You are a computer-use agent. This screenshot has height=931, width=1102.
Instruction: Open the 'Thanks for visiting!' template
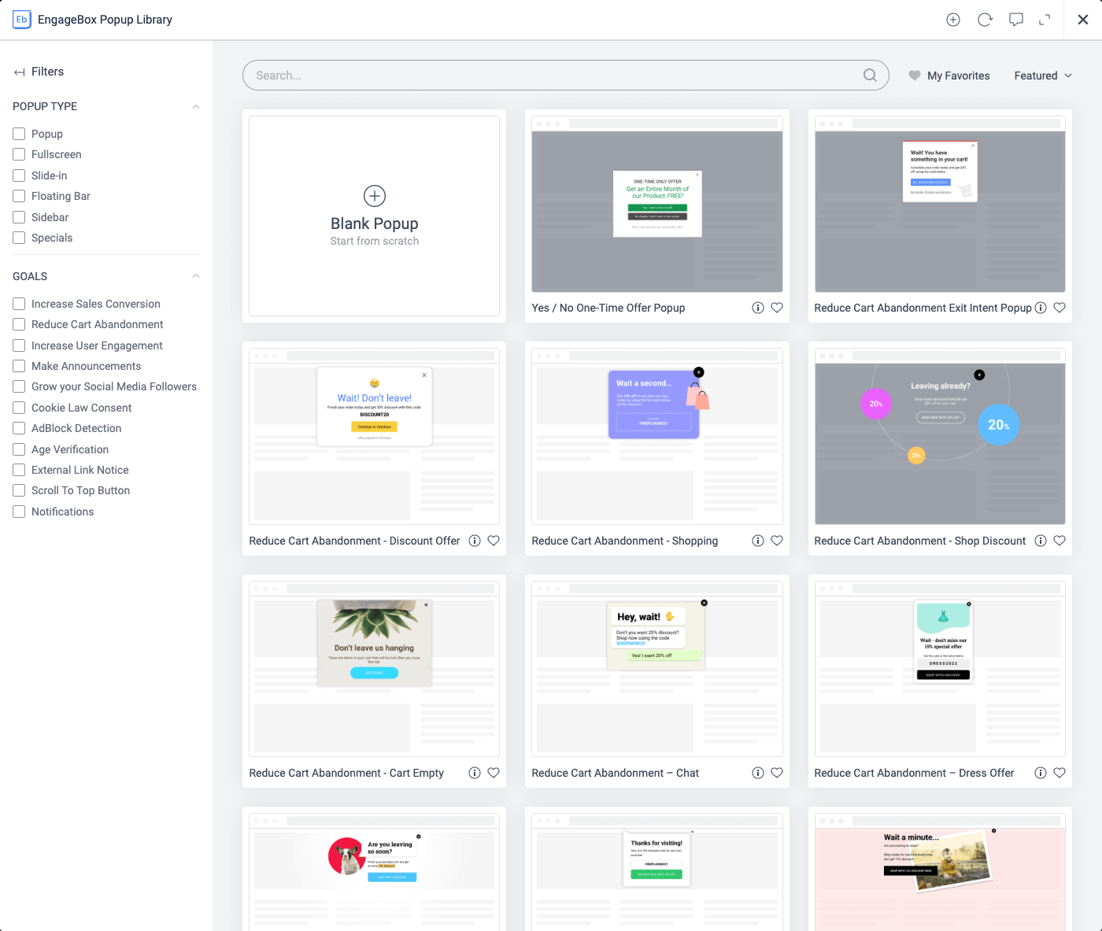pos(657,872)
